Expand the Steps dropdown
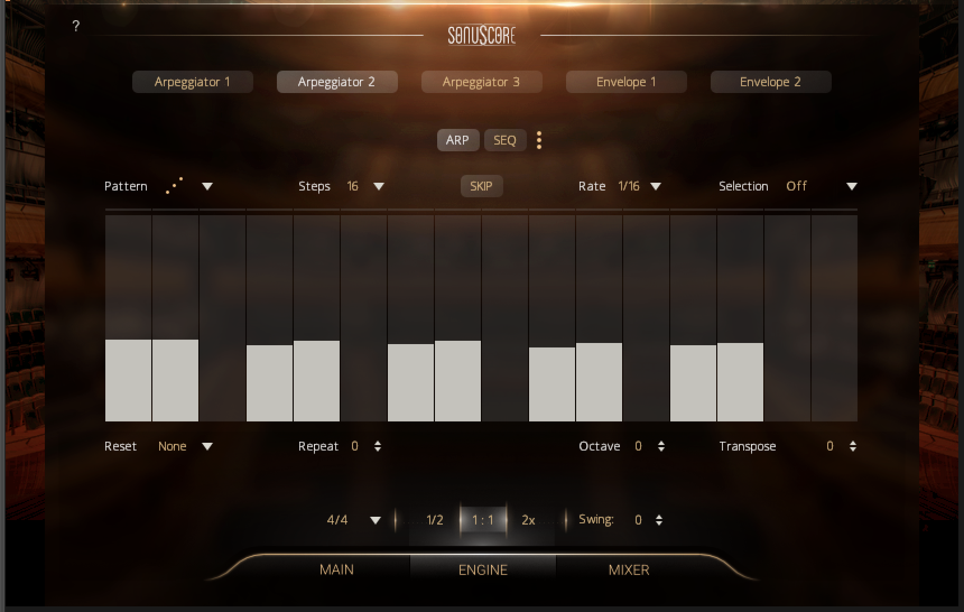The width and height of the screenshot is (964, 612). [x=379, y=186]
